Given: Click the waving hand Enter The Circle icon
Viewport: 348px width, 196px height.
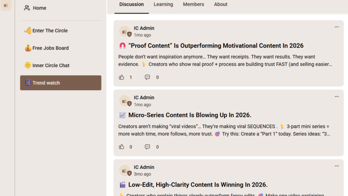Looking at the screenshot, I should pyautogui.click(x=28, y=30).
